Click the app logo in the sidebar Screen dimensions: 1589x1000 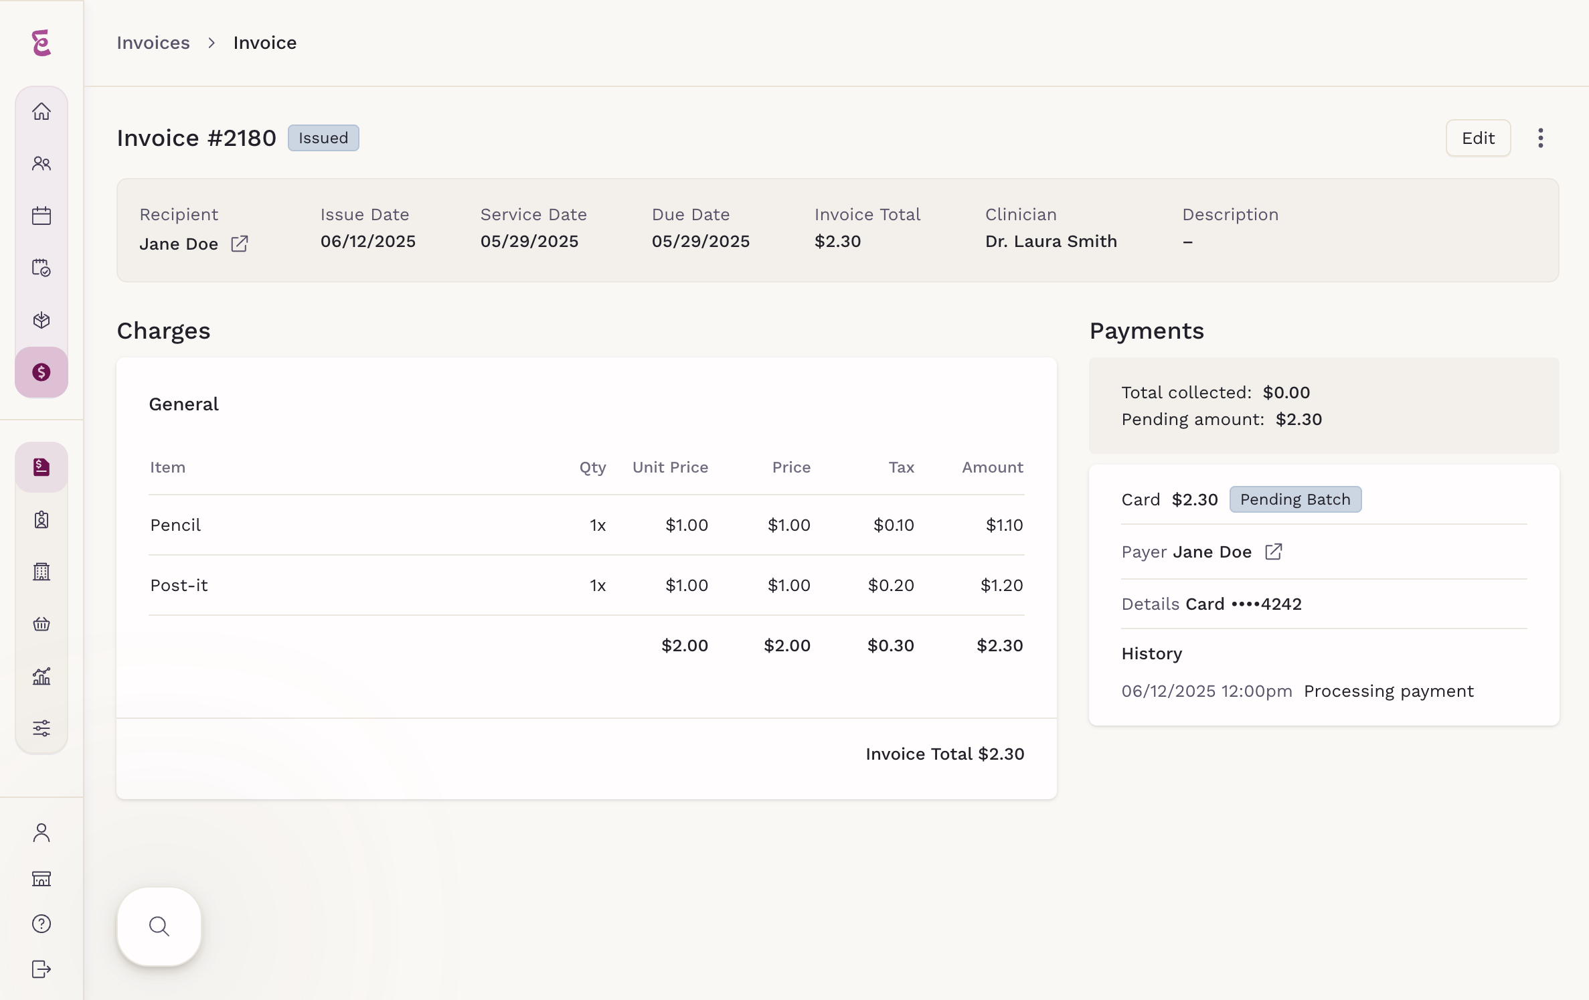coord(41,43)
